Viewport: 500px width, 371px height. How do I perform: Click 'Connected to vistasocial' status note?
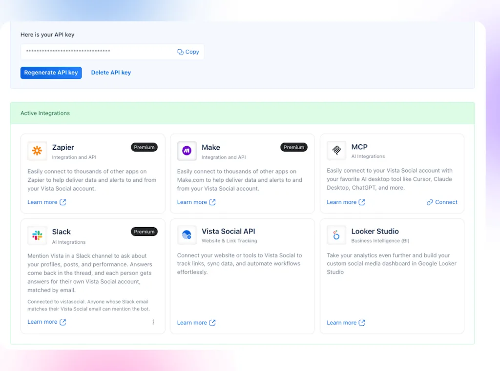click(89, 305)
